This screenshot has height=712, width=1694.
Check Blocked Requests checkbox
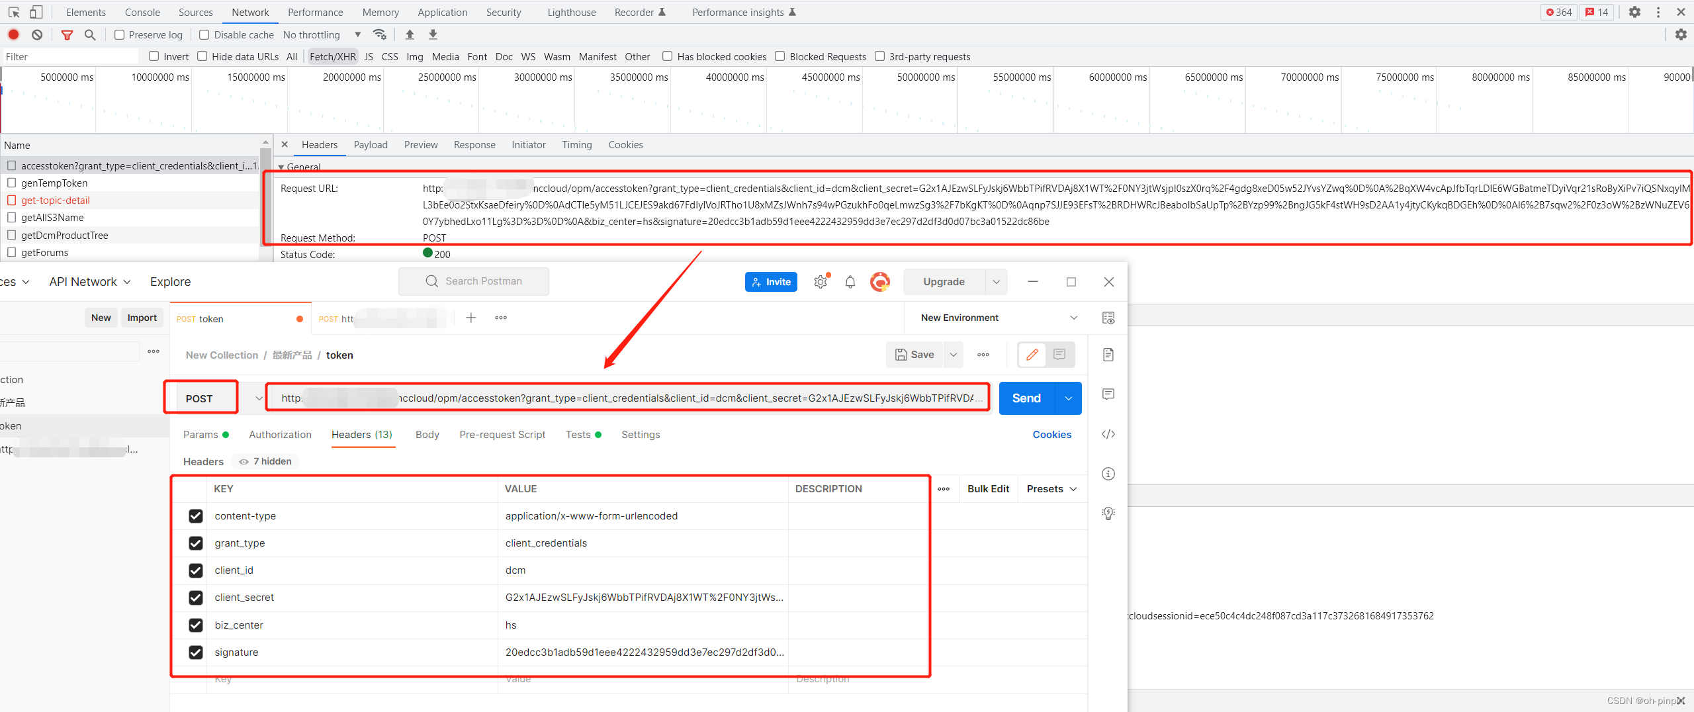(780, 56)
